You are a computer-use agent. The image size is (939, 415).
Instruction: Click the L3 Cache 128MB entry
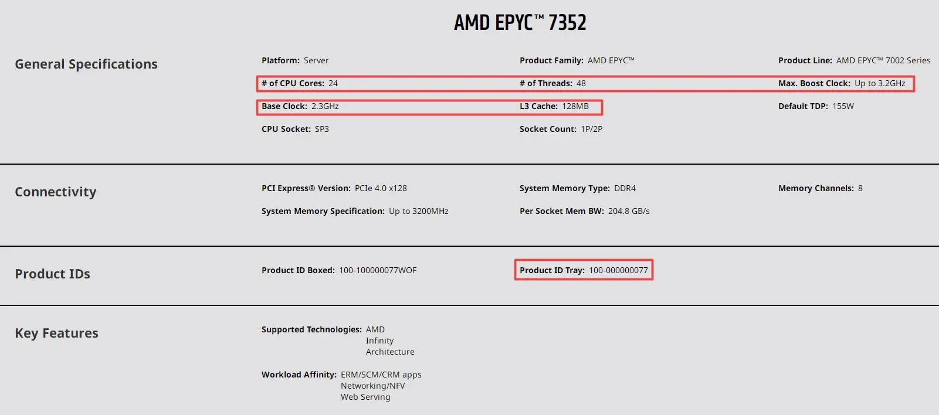click(554, 106)
